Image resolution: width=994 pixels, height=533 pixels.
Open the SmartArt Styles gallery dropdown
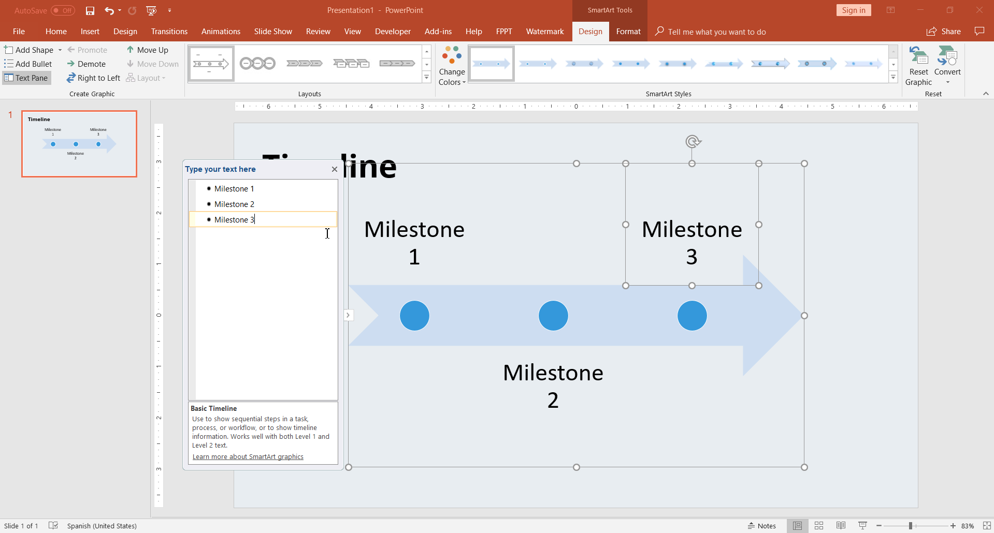pos(894,77)
